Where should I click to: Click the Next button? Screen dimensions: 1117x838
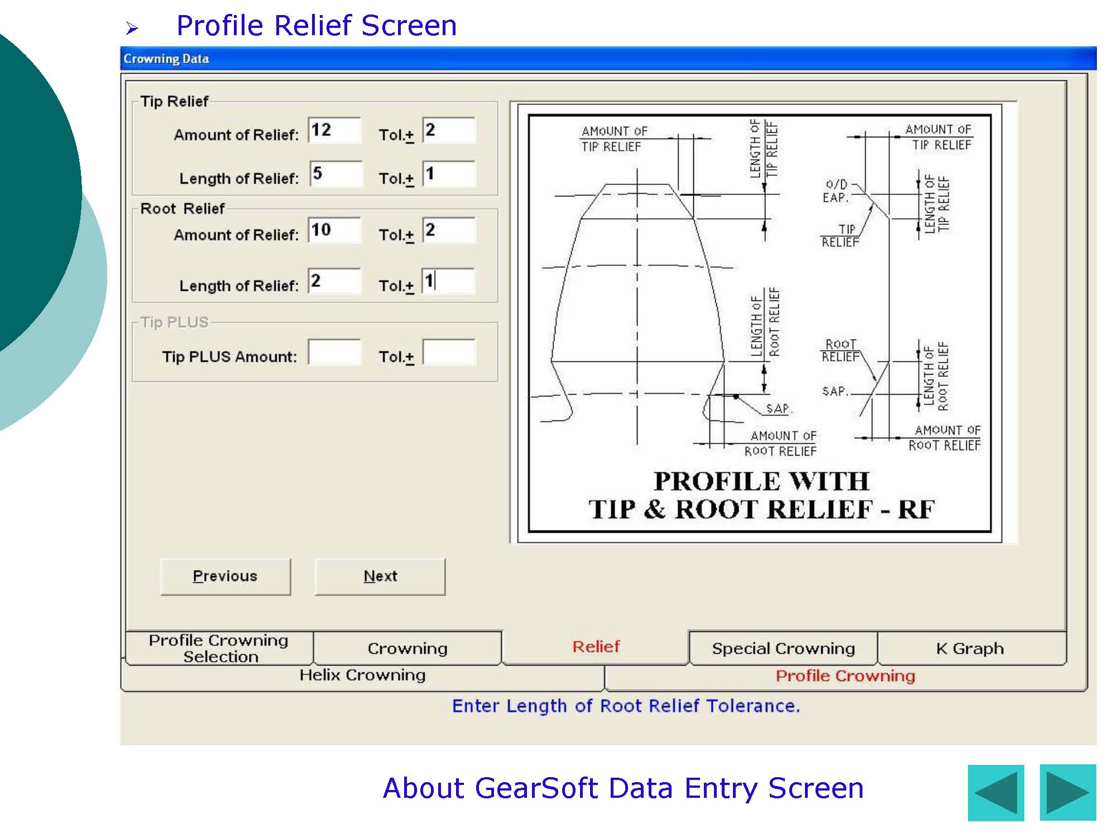pyautogui.click(x=380, y=576)
